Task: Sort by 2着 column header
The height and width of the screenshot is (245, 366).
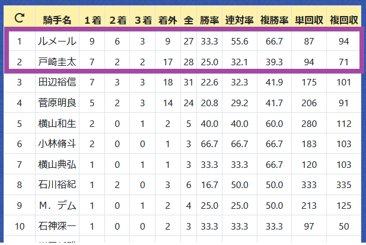Action: (117, 20)
